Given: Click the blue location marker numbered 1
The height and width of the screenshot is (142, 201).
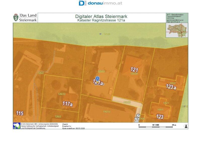Looking at the screenshot, I should [98, 79].
